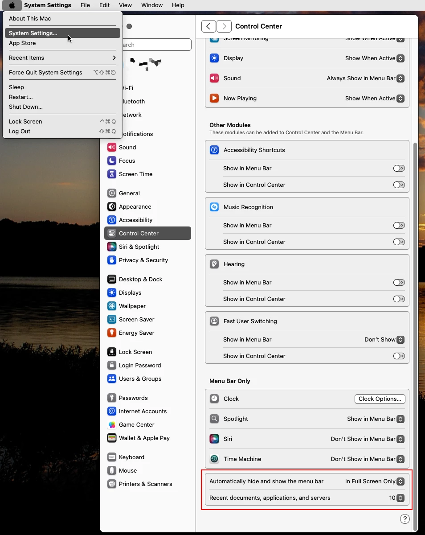Choose Restart... from Apple menu
The width and height of the screenshot is (425, 535).
click(x=62, y=97)
